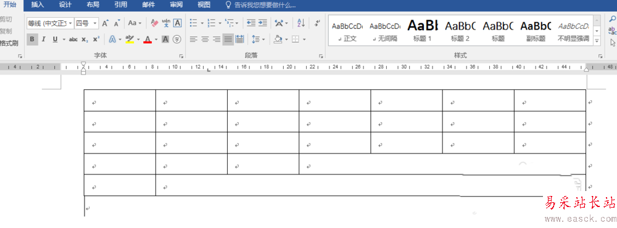Click the 格式刷 (Format Painter) button
The image size is (617, 228).
click(x=9, y=43)
